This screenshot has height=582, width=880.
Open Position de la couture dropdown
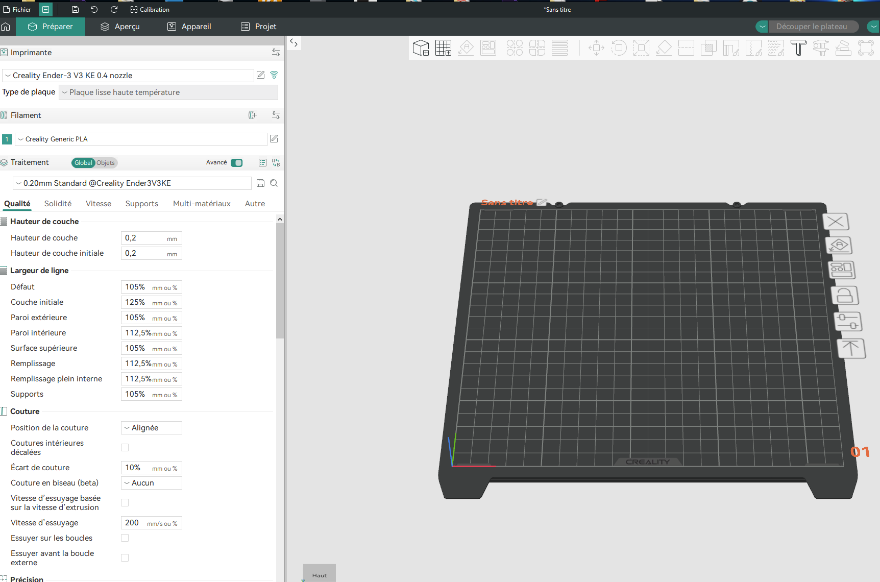coord(152,428)
